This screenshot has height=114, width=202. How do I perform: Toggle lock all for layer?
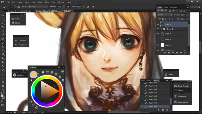tap(172, 19)
